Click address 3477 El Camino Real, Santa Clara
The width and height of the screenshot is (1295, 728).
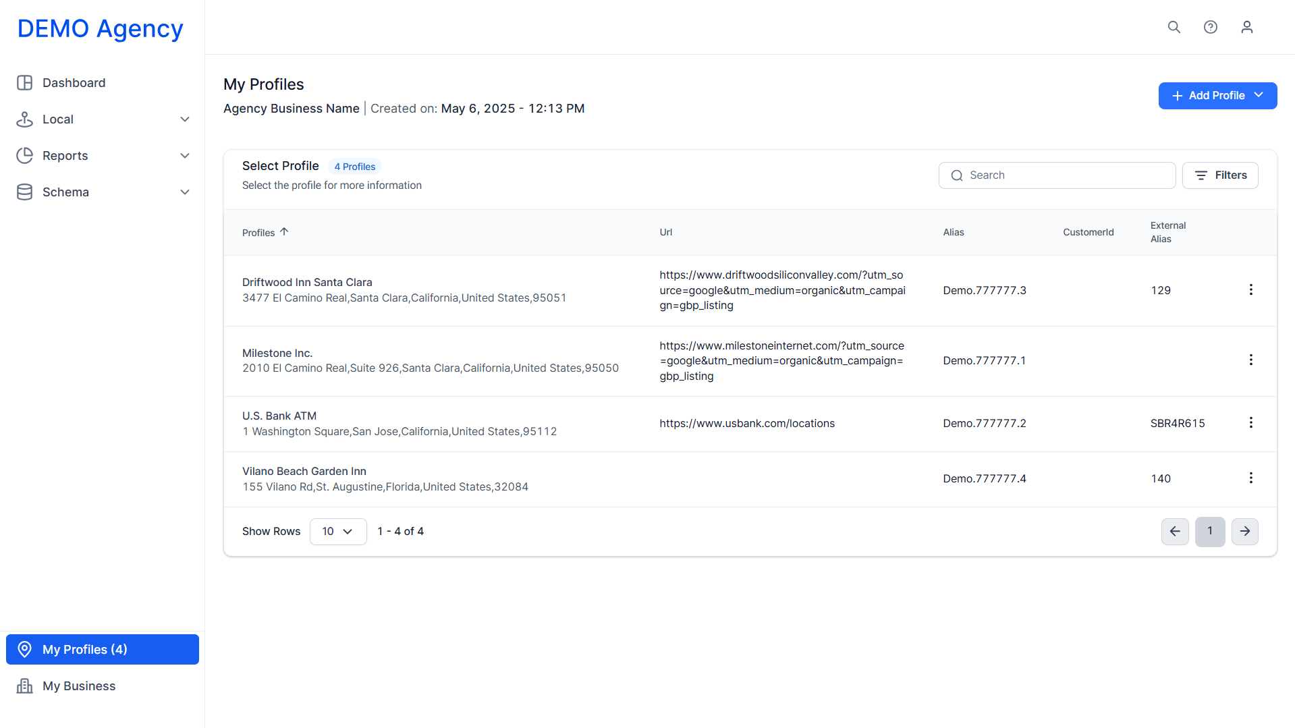(404, 298)
